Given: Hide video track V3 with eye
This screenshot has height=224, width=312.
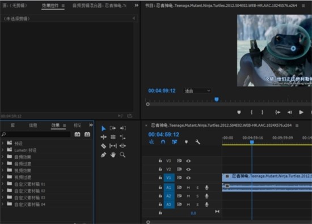Looking at the screenshot, I should [188, 161].
